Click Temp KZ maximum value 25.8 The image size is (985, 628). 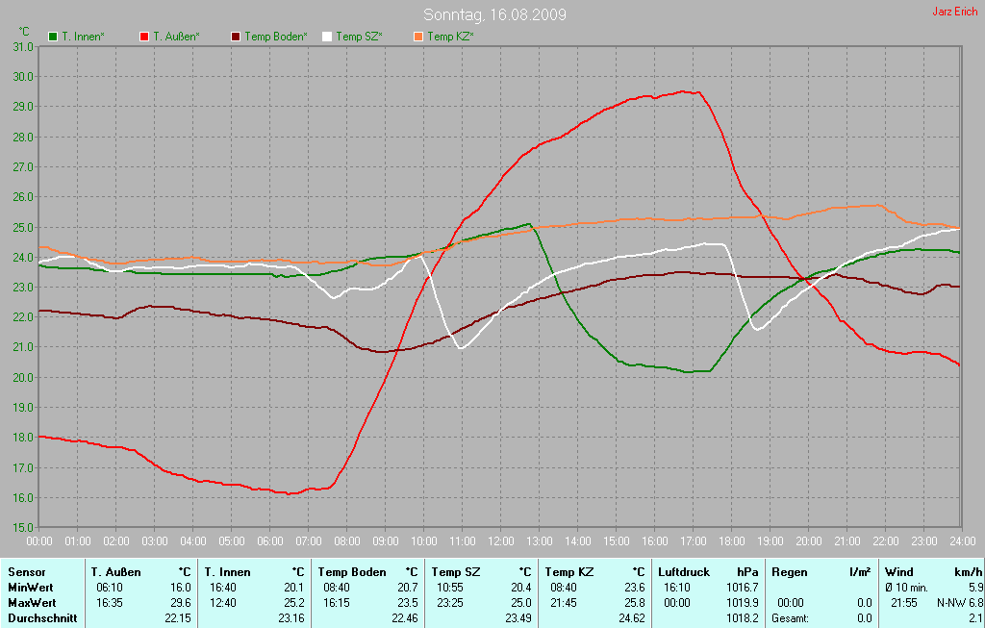point(635,602)
